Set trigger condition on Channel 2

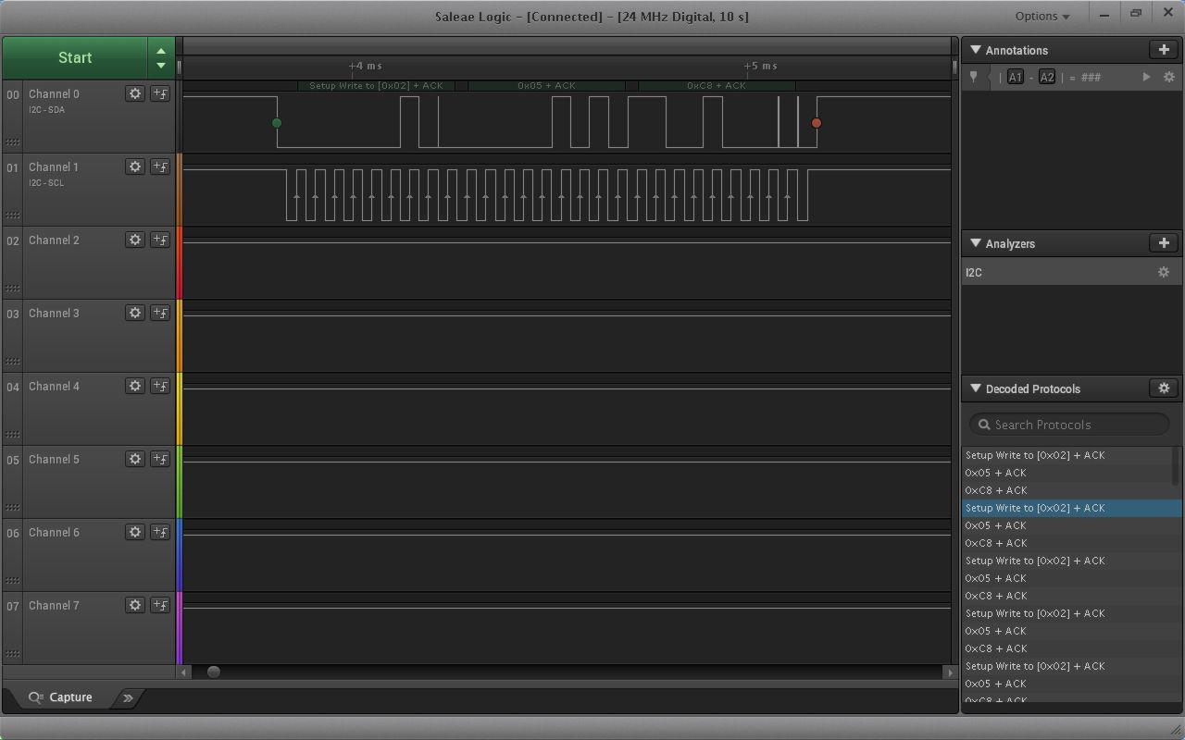tap(160, 240)
